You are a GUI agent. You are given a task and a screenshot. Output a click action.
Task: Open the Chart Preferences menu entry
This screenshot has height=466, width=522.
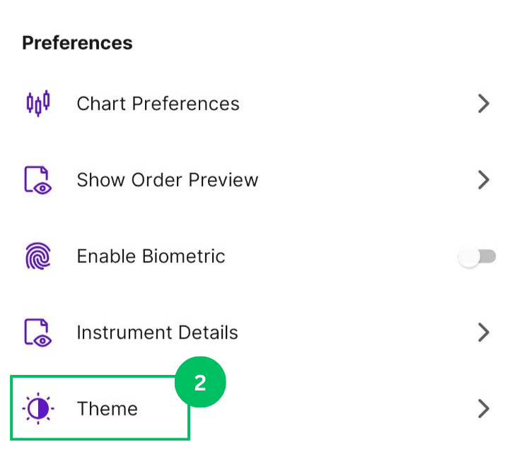(158, 104)
